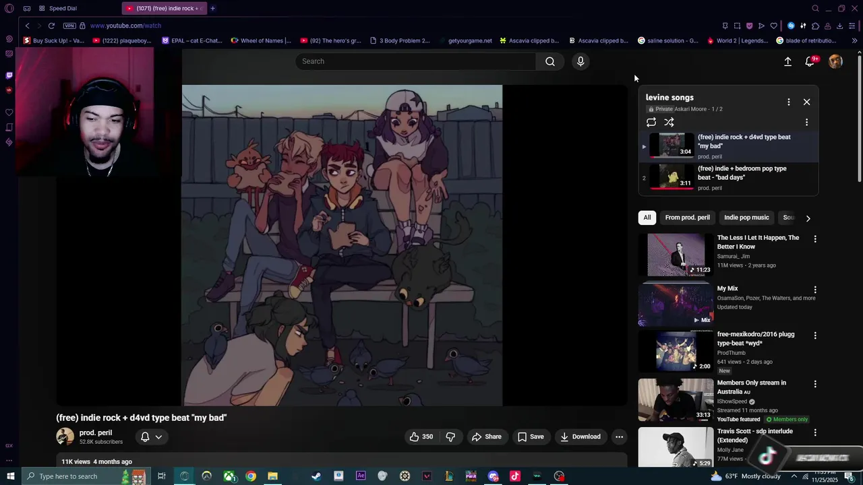Launch Adobe After Effects from taskbar
This screenshot has height=485, width=863.
[361, 476]
